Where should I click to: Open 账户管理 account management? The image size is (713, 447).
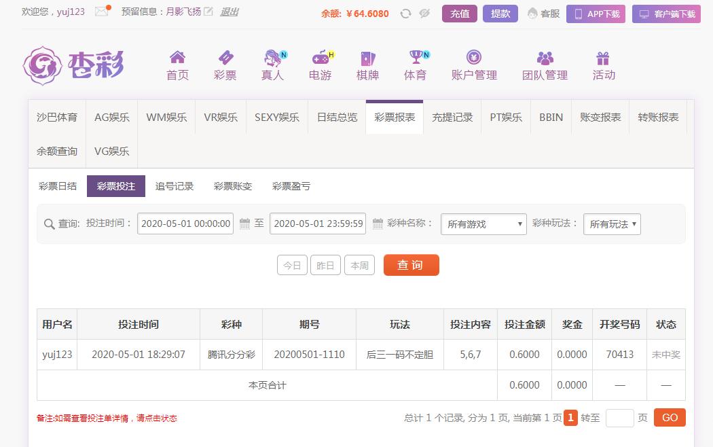click(474, 66)
